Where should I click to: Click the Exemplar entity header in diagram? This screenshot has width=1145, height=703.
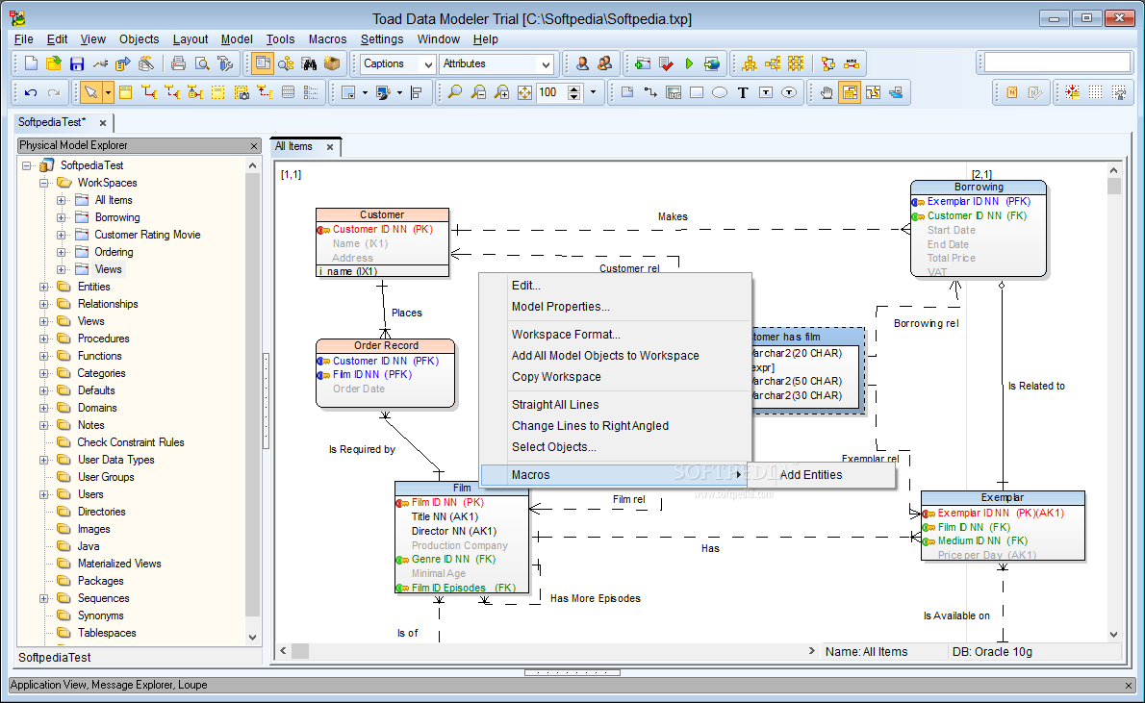[1003, 497]
